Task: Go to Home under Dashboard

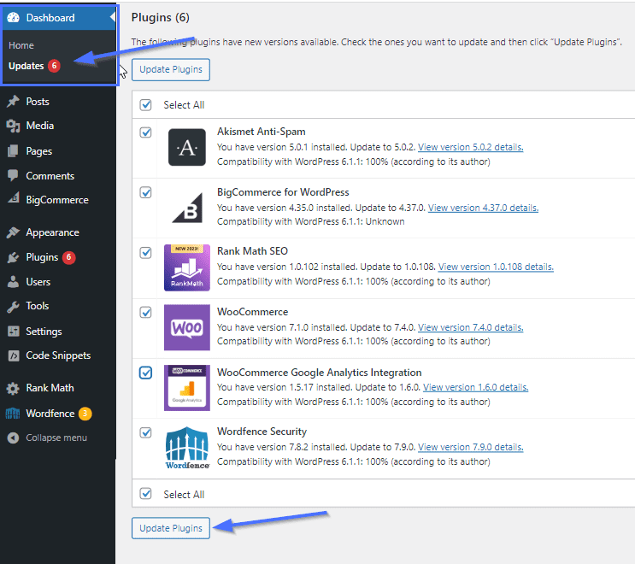Action: 21,45
